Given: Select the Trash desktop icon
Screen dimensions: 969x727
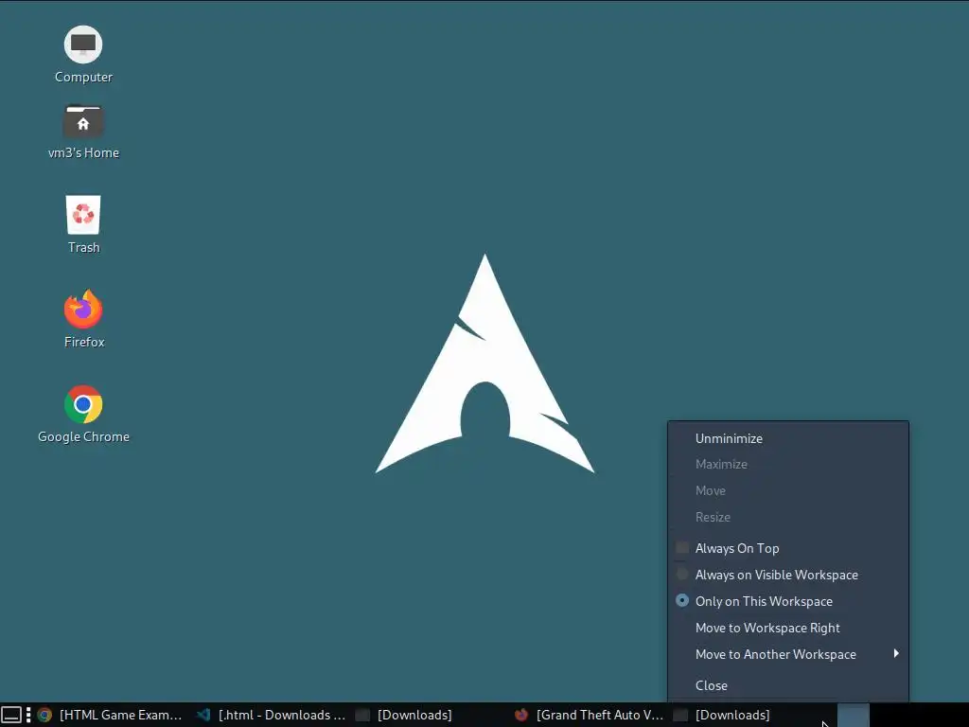Looking at the screenshot, I should 83,224.
